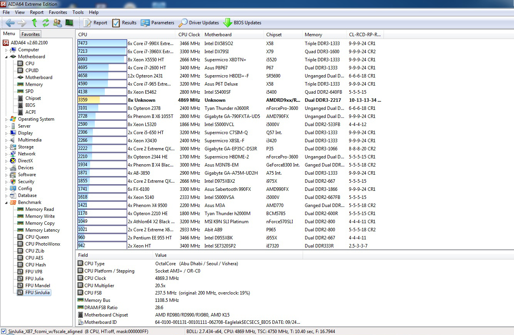Click the Config icon in the tree
This screenshot has height=335, width=514.
pos(13,189)
